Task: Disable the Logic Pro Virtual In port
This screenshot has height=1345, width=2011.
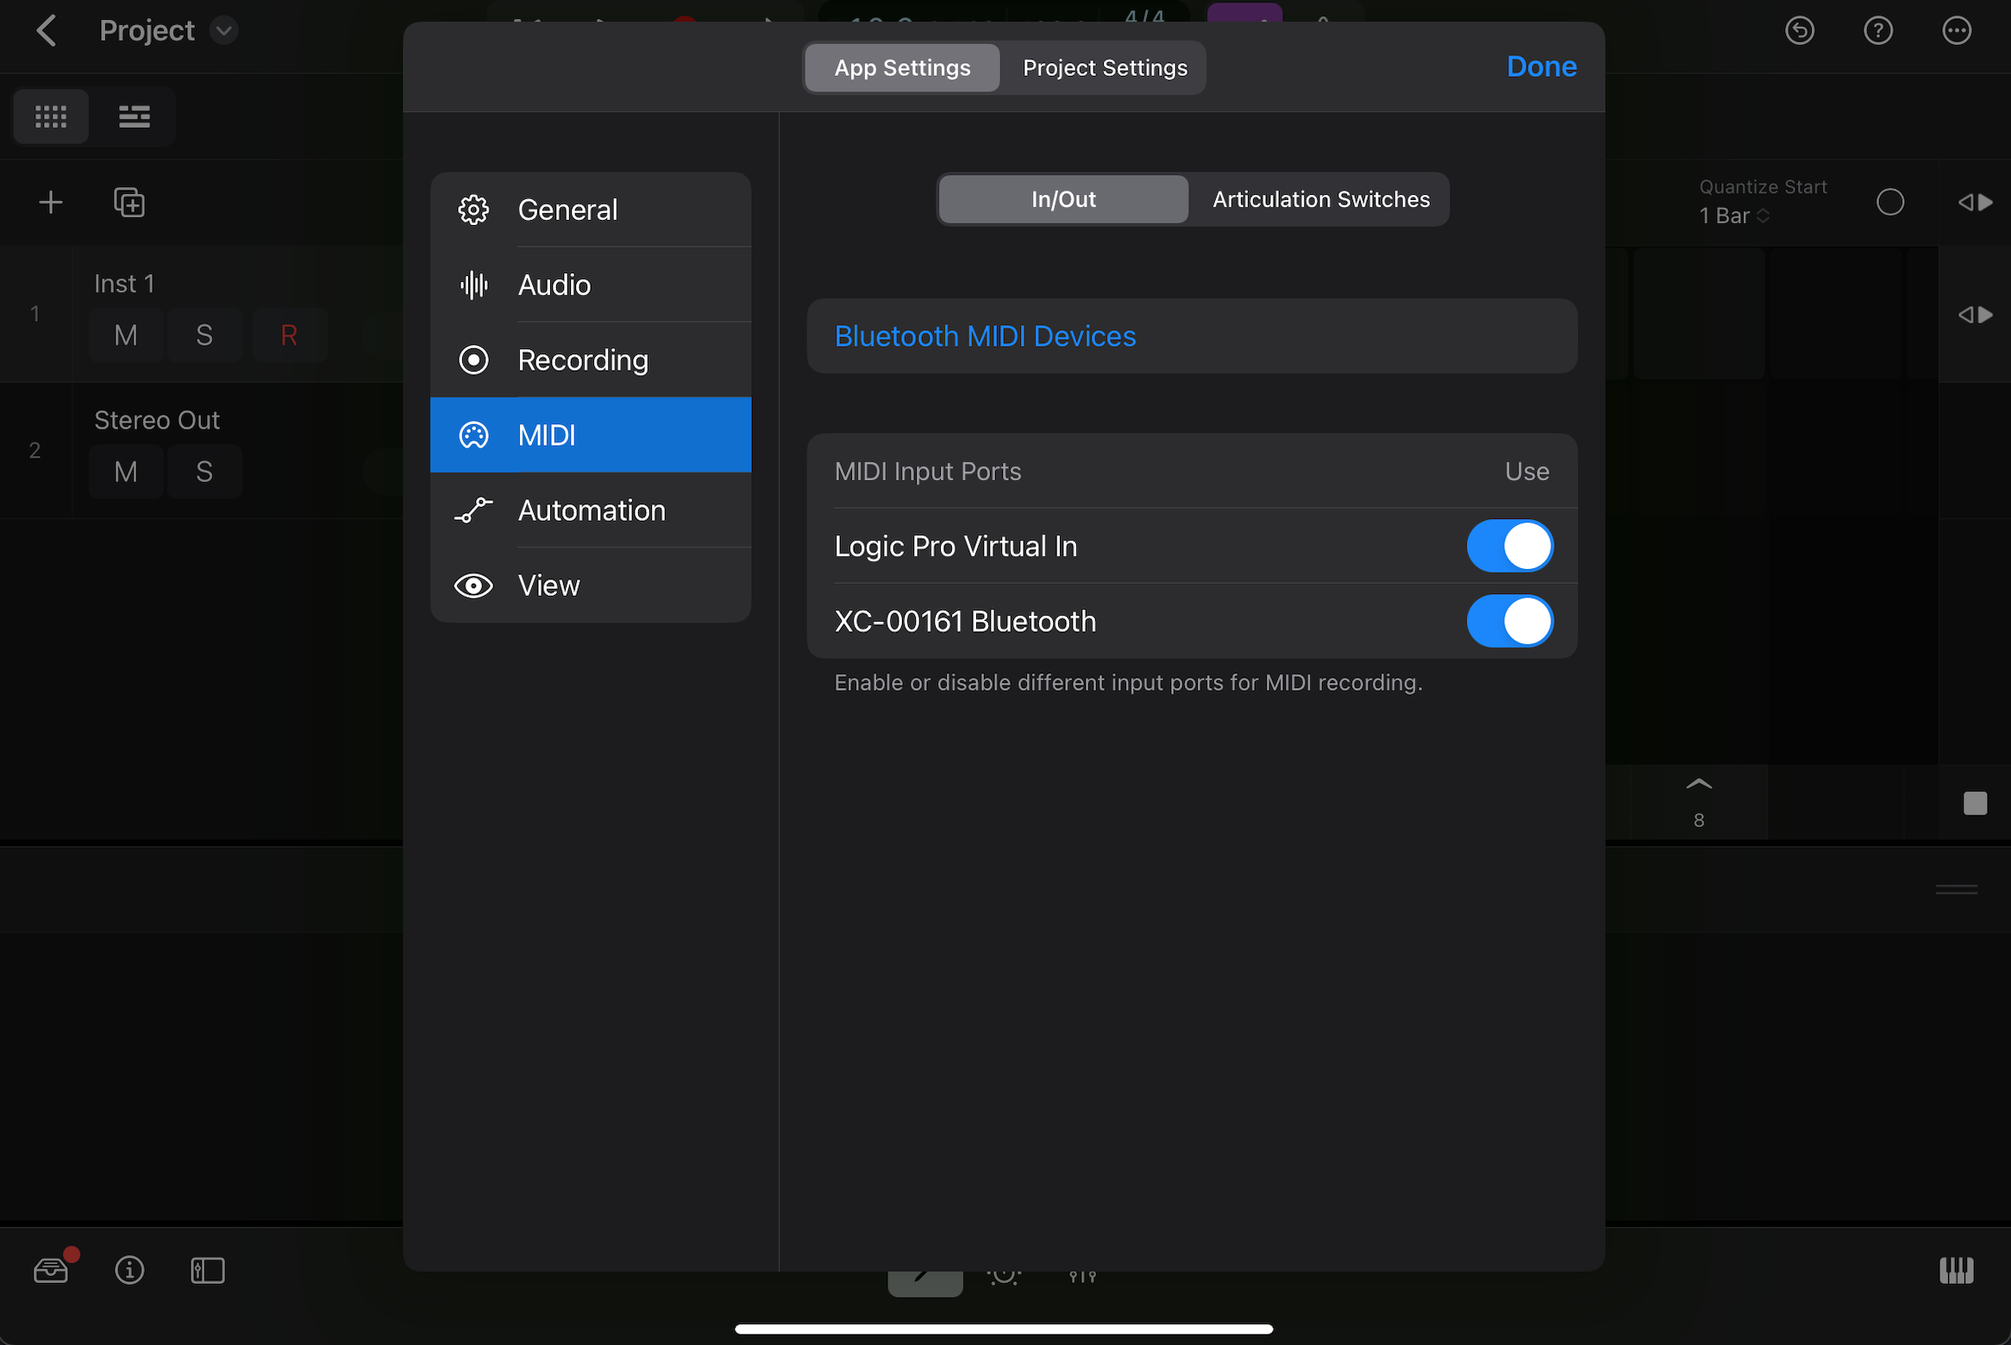Action: tap(1509, 546)
